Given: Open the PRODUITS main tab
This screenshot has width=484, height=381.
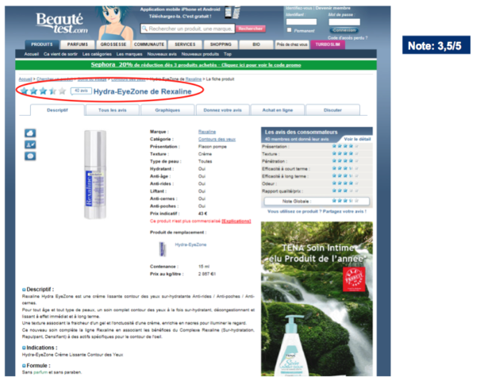Looking at the screenshot, I should click(42, 44).
